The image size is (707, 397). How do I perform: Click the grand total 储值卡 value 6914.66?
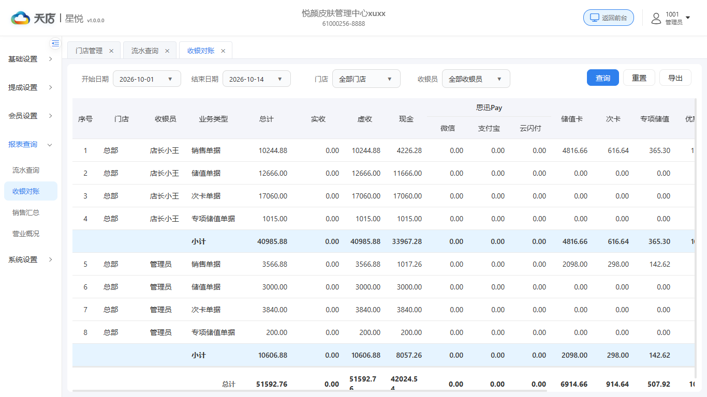point(574,384)
